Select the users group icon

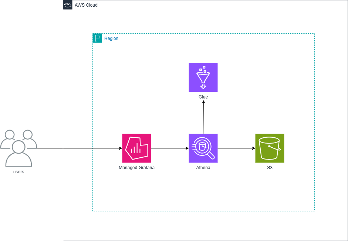pos(18,148)
